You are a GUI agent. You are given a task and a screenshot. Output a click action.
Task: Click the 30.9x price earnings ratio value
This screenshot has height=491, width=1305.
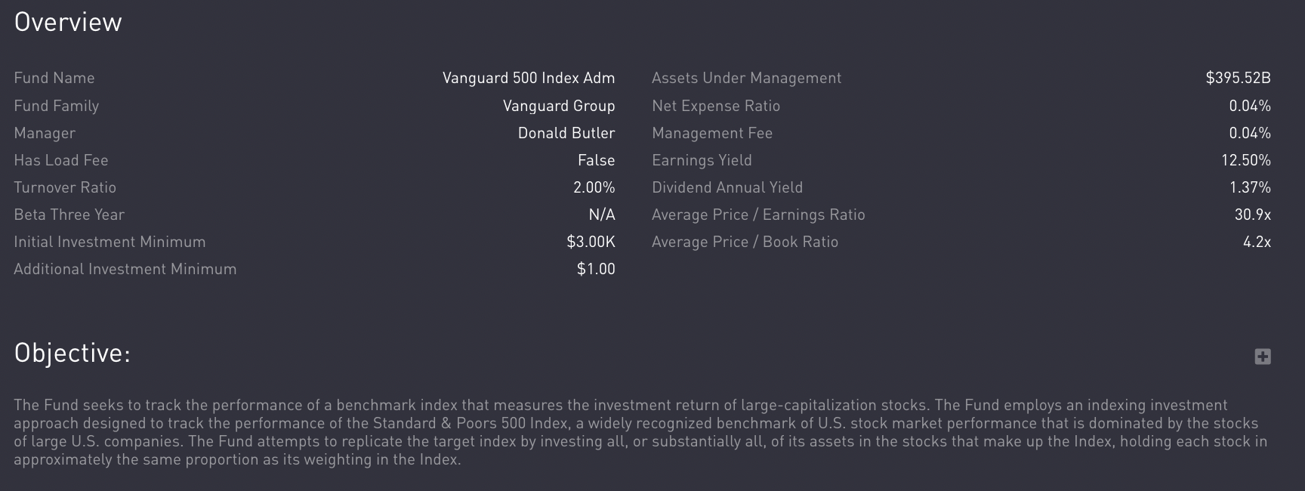pyautogui.click(x=1253, y=215)
